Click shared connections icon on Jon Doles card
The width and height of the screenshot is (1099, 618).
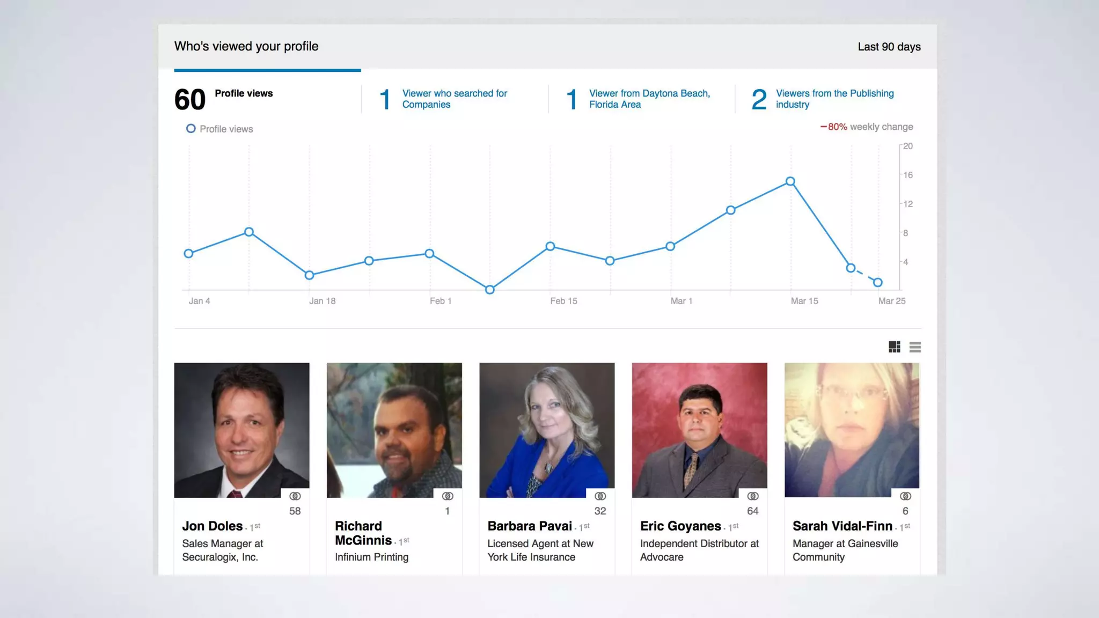(x=295, y=496)
